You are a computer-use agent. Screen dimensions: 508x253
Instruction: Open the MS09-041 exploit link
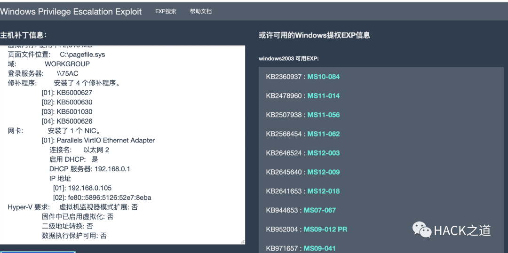320,248
